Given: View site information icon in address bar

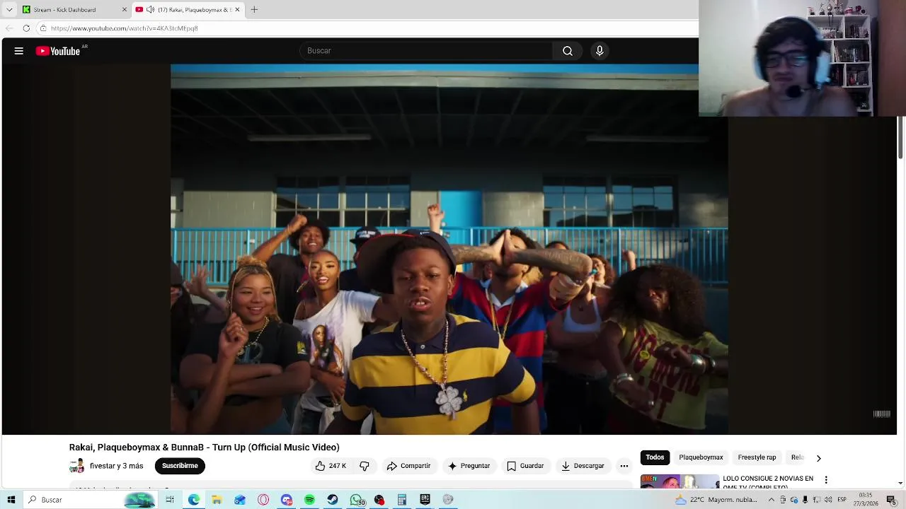Looking at the screenshot, I should (43, 28).
